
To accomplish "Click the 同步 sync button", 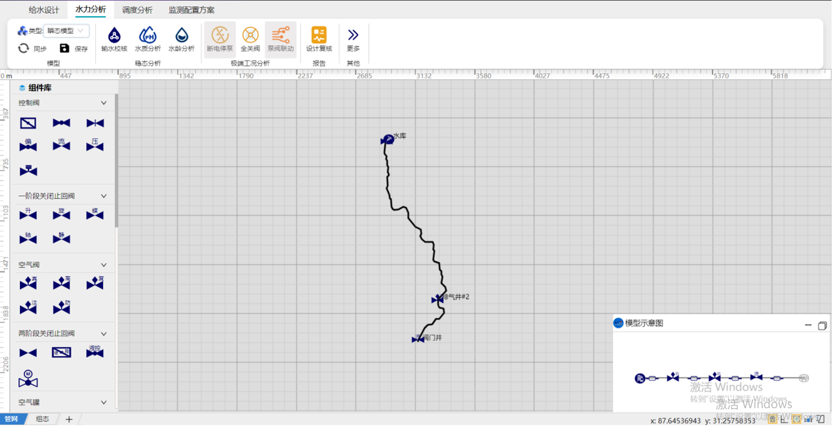I will (x=32, y=49).
